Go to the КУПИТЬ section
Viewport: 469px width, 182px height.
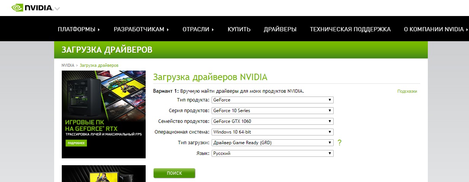click(x=239, y=29)
